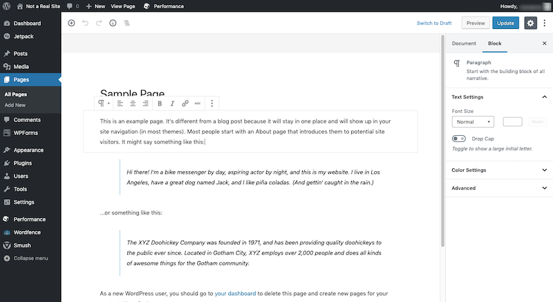
Task: Click the Undo arrow icon
Action: click(86, 23)
